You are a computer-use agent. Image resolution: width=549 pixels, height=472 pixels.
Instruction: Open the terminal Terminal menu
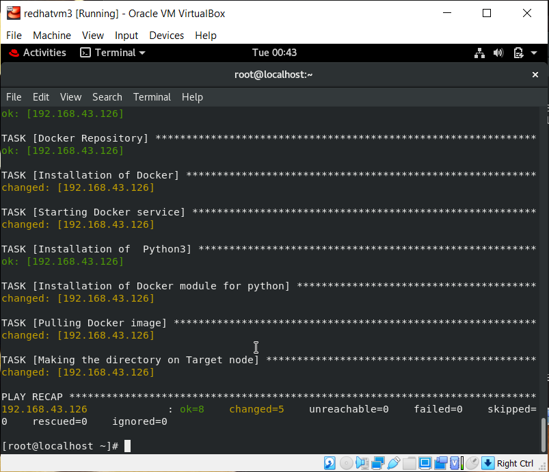(x=152, y=97)
